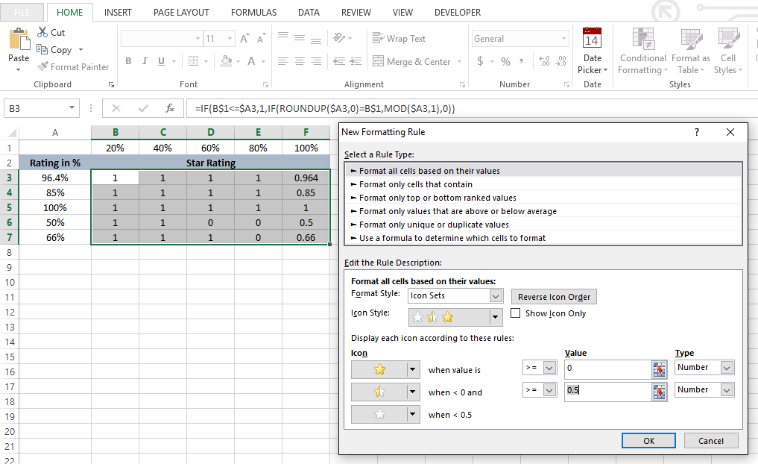The height and width of the screenshot is (464, 758).
Task: Toggle Bold formatting
Action: click(x=128, y=61)
